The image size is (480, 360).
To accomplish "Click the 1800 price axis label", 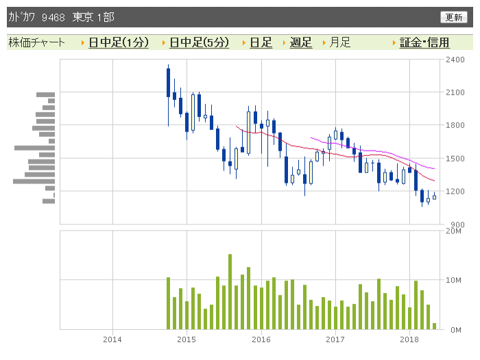I will click(455, 125).
